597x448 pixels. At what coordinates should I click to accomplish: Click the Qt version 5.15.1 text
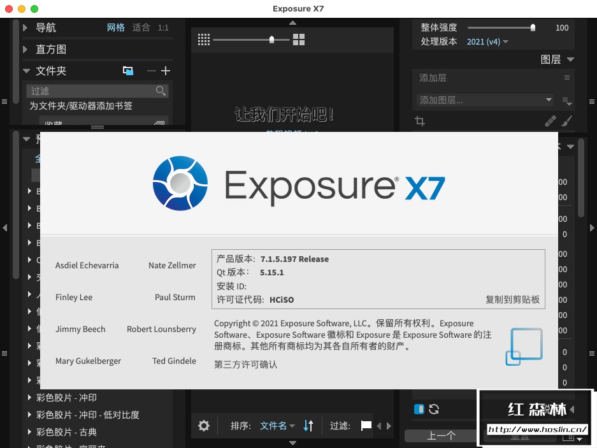coord(271,272)
